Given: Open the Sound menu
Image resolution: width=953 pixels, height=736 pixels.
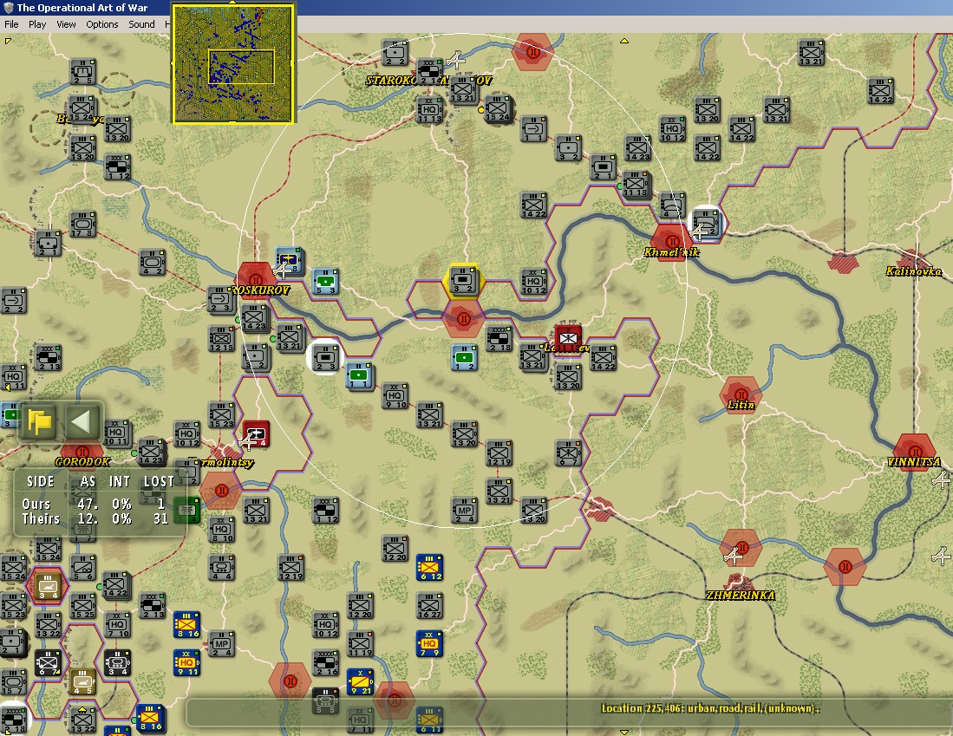Looking at the screenshot, I should click(x=141, y=24).
